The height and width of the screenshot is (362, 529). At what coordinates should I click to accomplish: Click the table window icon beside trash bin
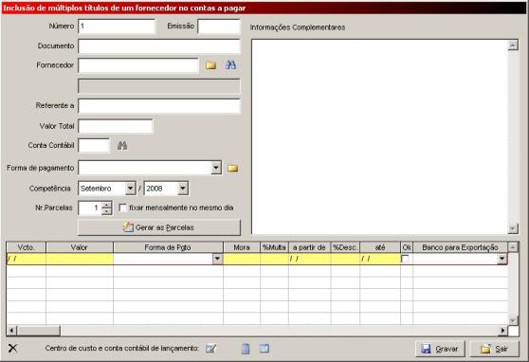pyautogui.click(x=264, y=348)
